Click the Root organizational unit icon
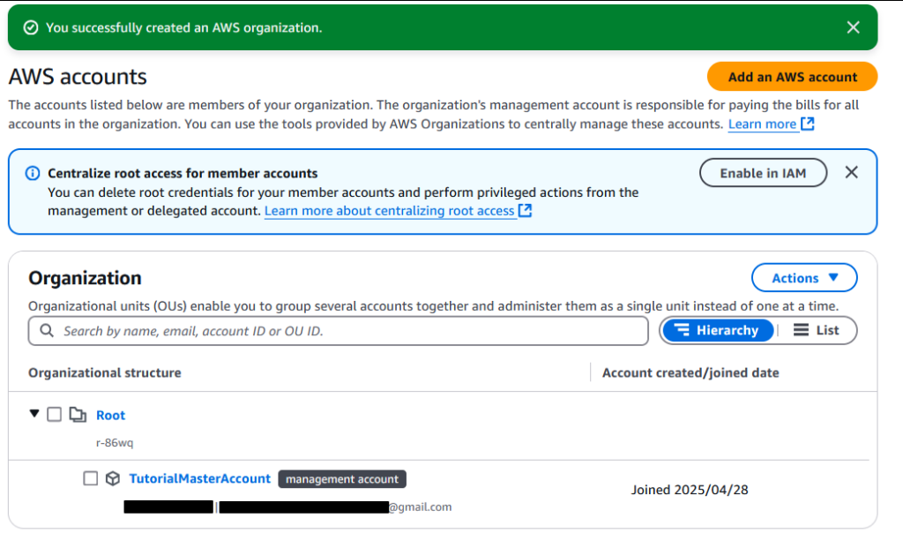This screenshot has width=903, height=548. point(78,415)
